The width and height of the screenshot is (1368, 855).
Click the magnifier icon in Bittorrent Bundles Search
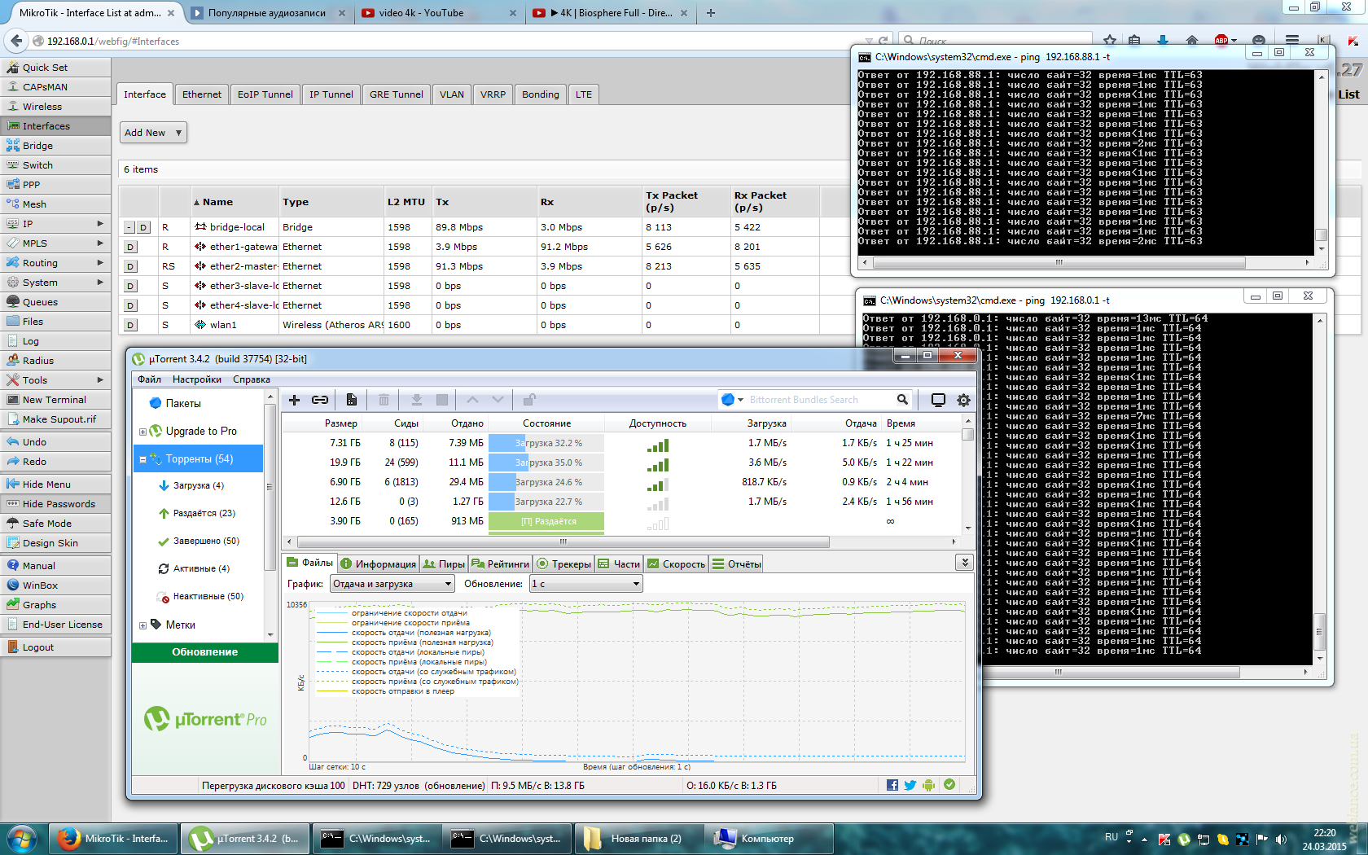tap(902, 400)
